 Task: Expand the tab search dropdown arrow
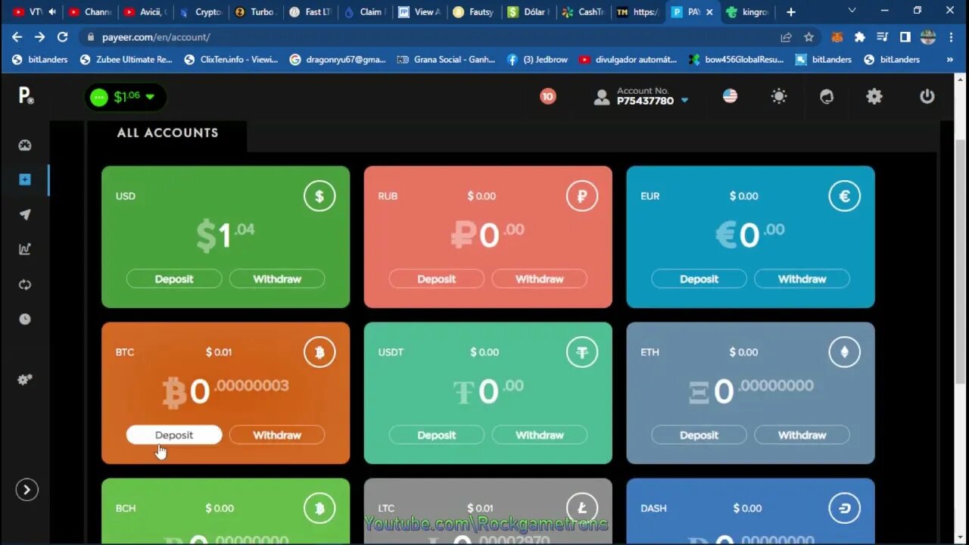click(852, 11)
